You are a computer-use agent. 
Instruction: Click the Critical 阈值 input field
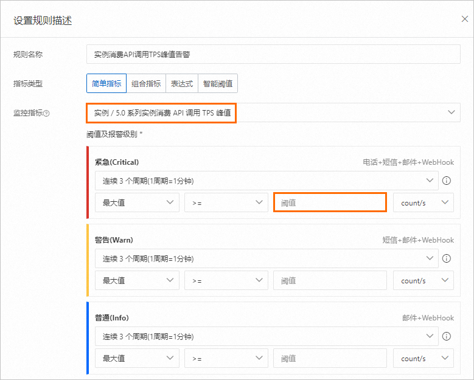[x=330, y=202]
